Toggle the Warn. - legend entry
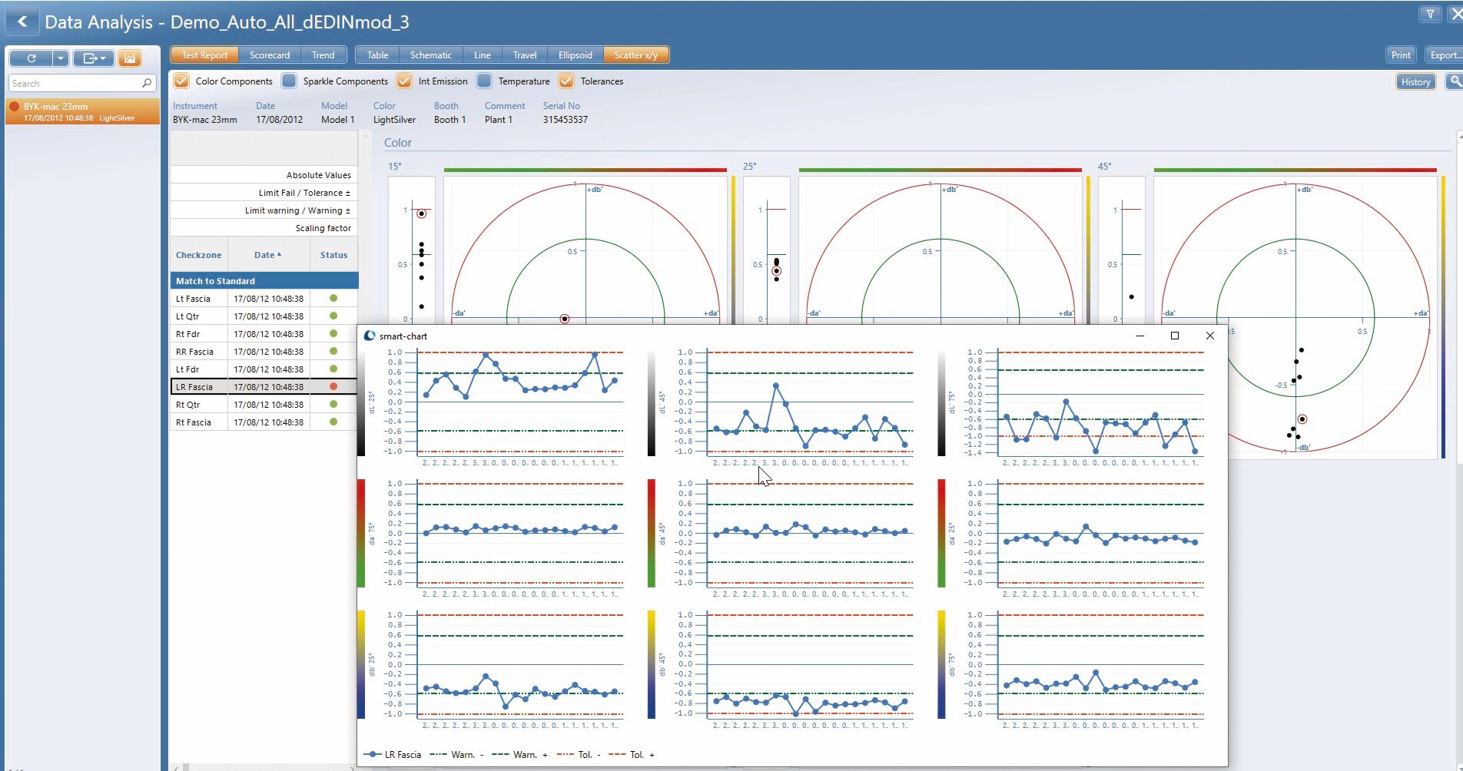This screenshot has width=1463, height=771. [x=457, y=755]
